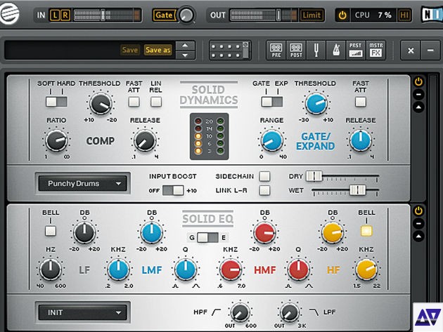Viewport: 443px width, 332px height.
Task: Toggle Solid Dynamics module power button
Action: point(418,82)
